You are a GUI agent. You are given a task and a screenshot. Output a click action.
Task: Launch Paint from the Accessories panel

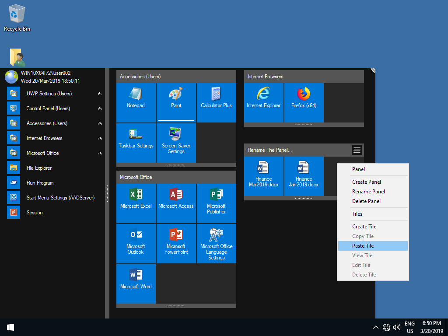tap(176, 102)
